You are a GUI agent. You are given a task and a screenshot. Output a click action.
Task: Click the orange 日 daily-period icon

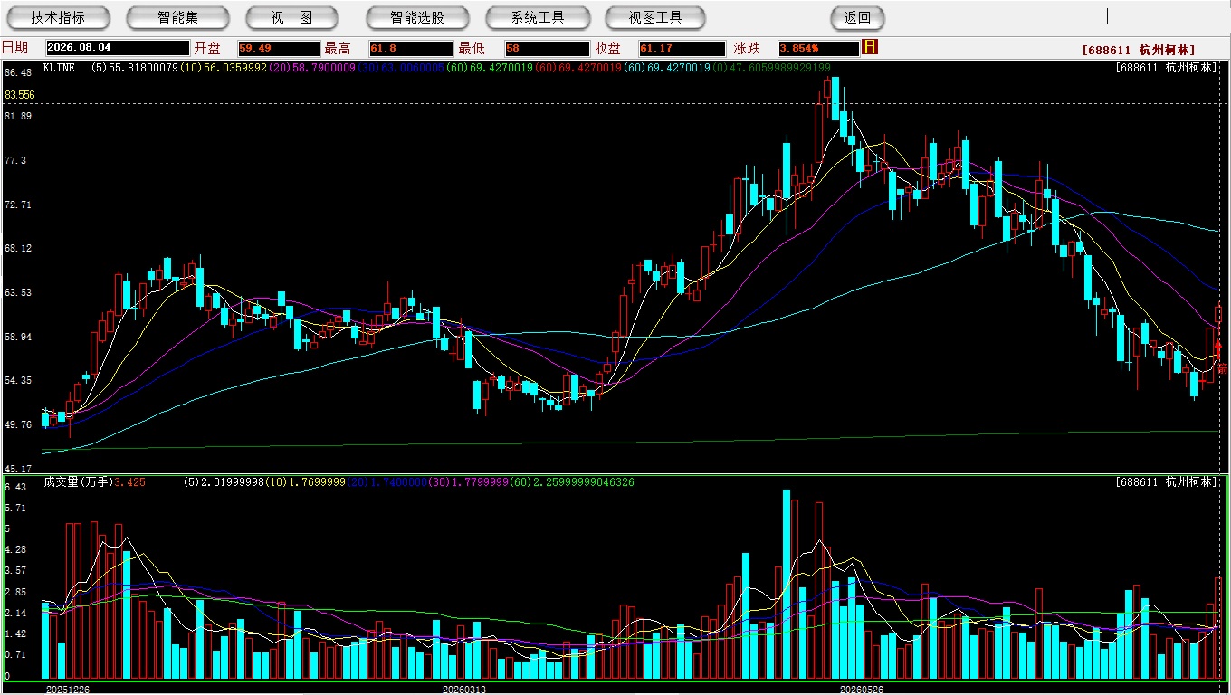[x=870, y=47]
